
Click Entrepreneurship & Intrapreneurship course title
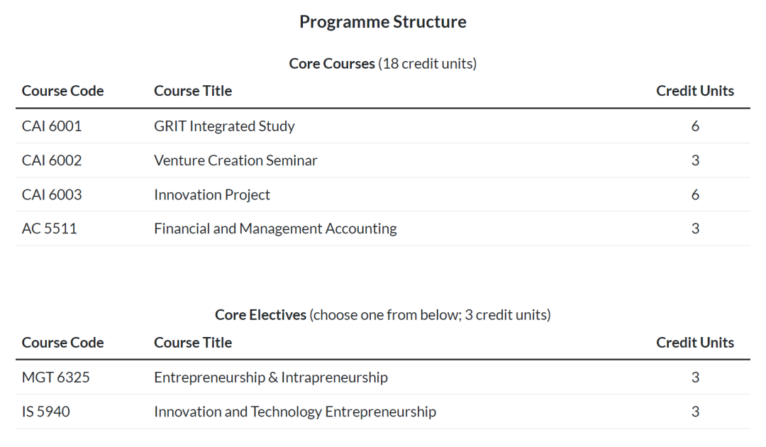271,377
